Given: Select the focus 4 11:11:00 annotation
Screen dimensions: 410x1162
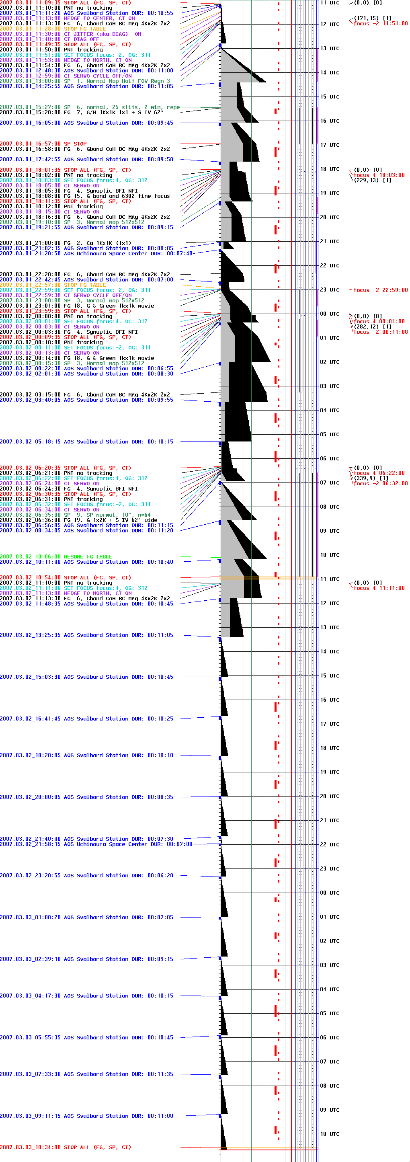Looking at the screenshot, I should [x=379, y=588].
